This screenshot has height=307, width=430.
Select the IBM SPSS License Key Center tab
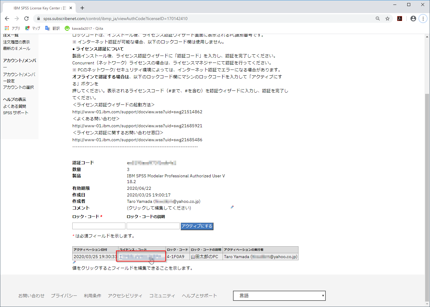[x=39, y=8]
